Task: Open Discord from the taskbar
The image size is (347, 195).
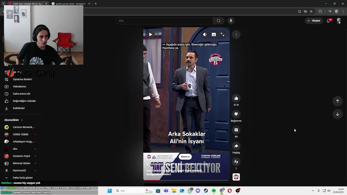Action: click(x=198, y=191)
